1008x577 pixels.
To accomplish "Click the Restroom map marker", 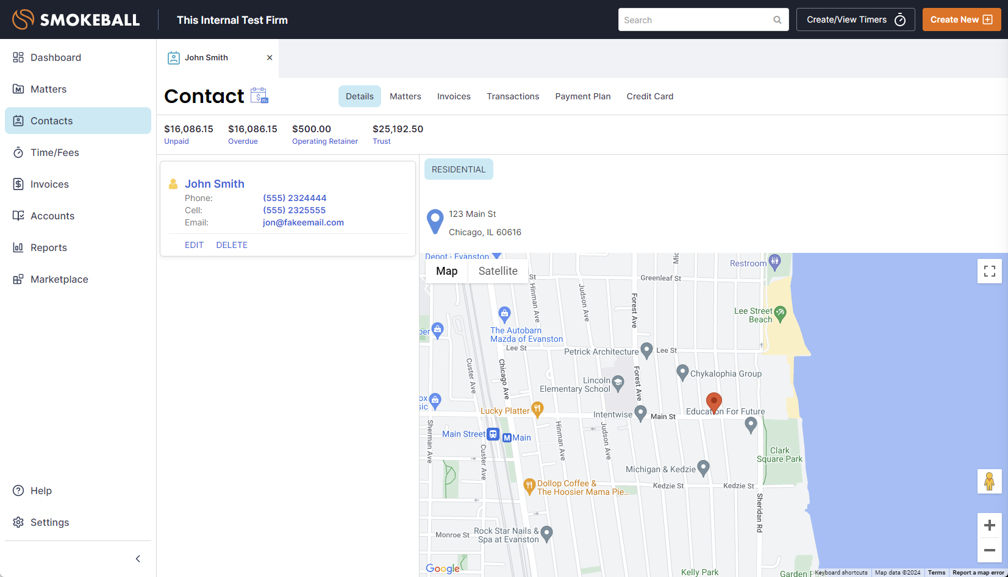I will 774,262.
